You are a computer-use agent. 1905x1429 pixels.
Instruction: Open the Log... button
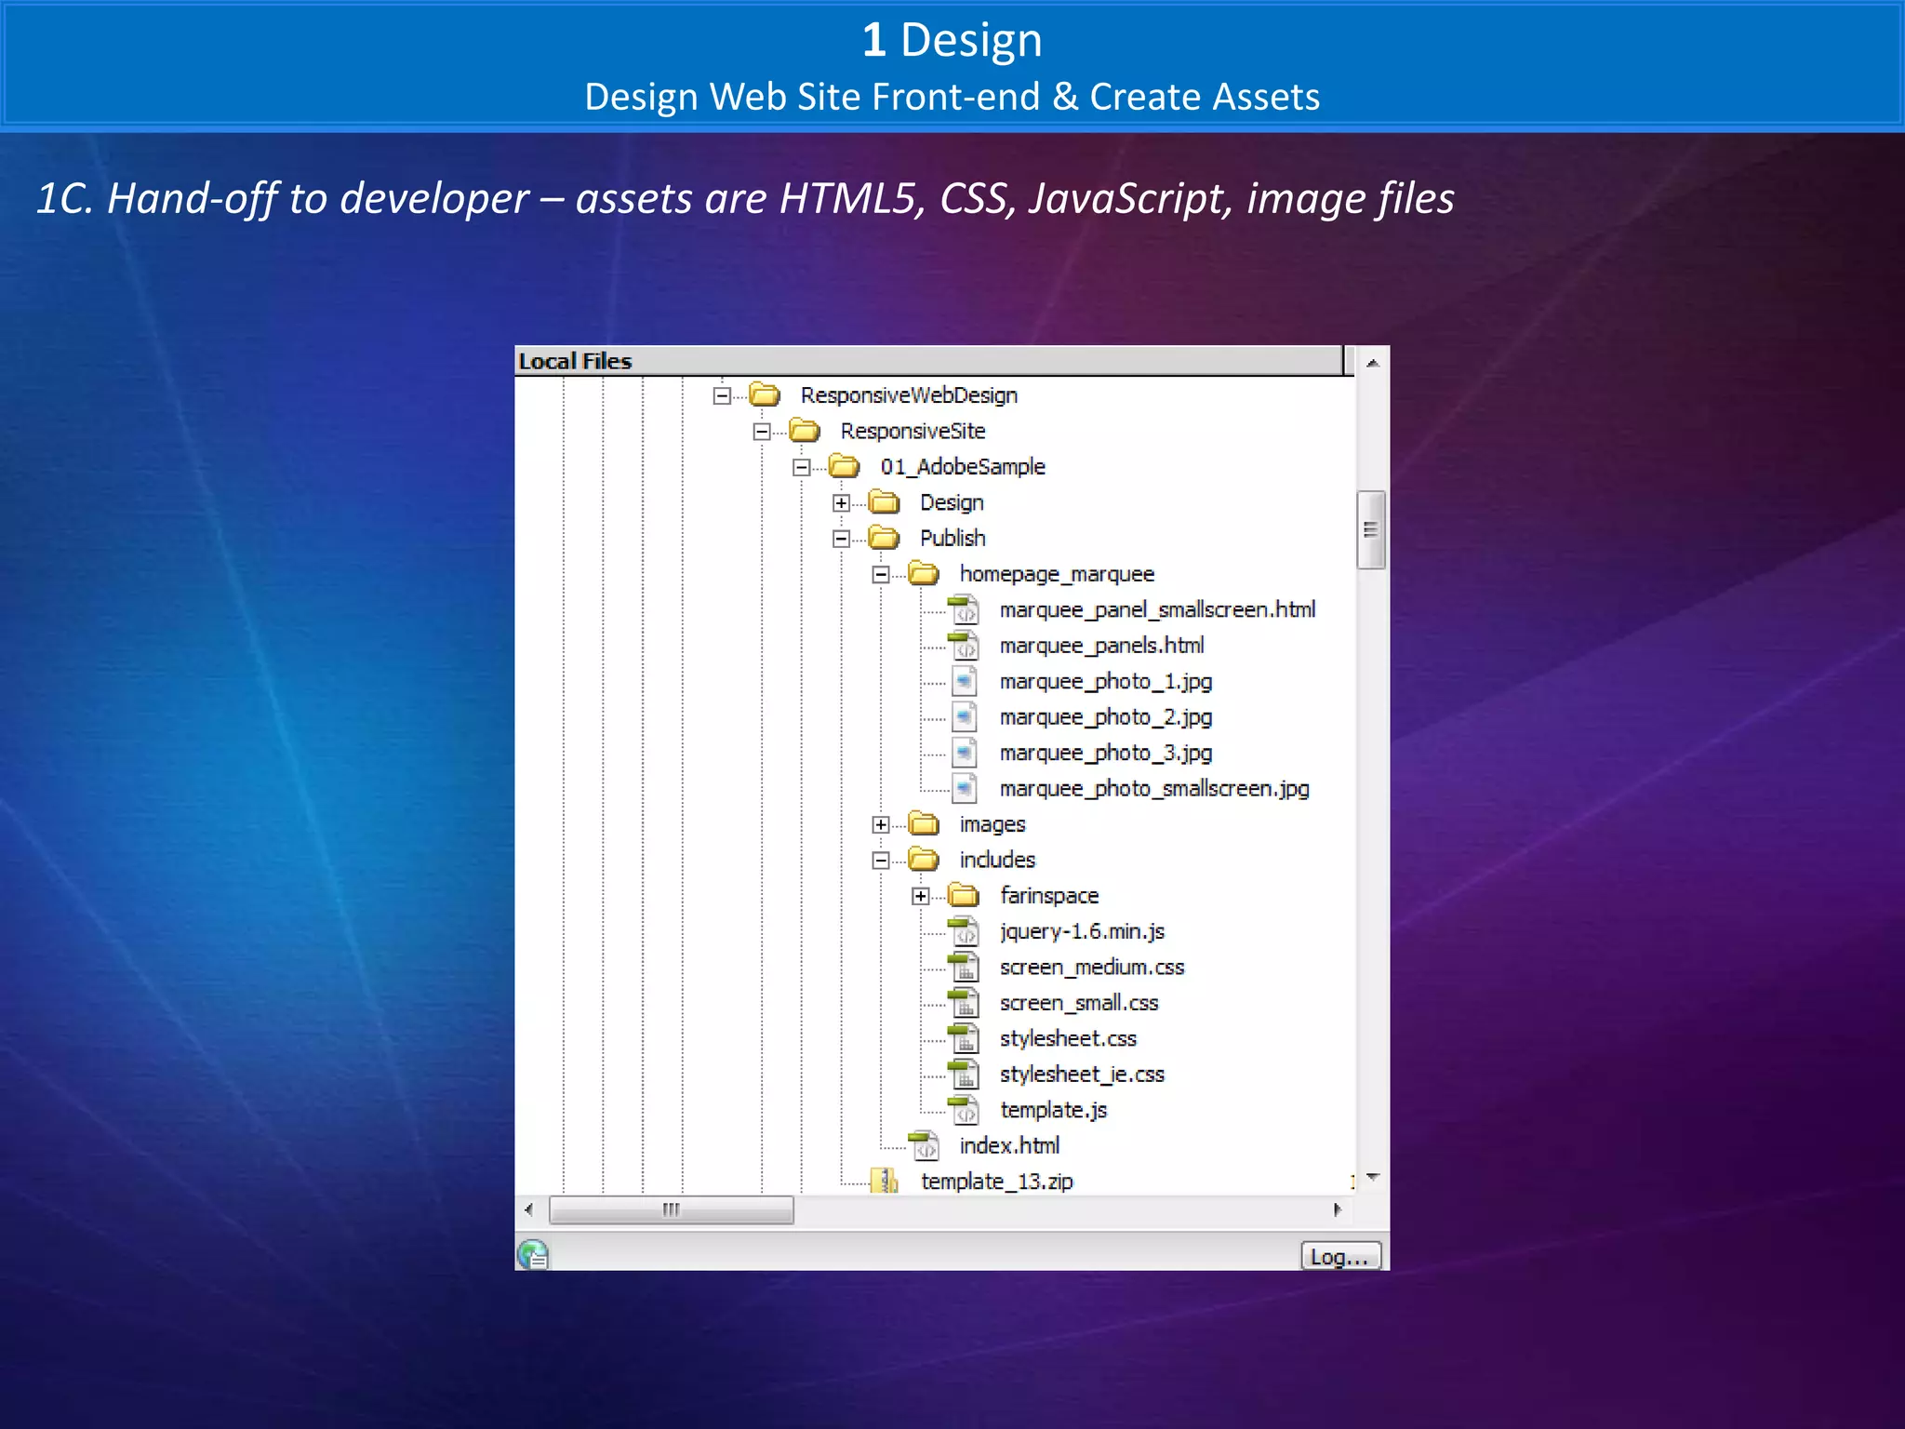(1339, 1256)
